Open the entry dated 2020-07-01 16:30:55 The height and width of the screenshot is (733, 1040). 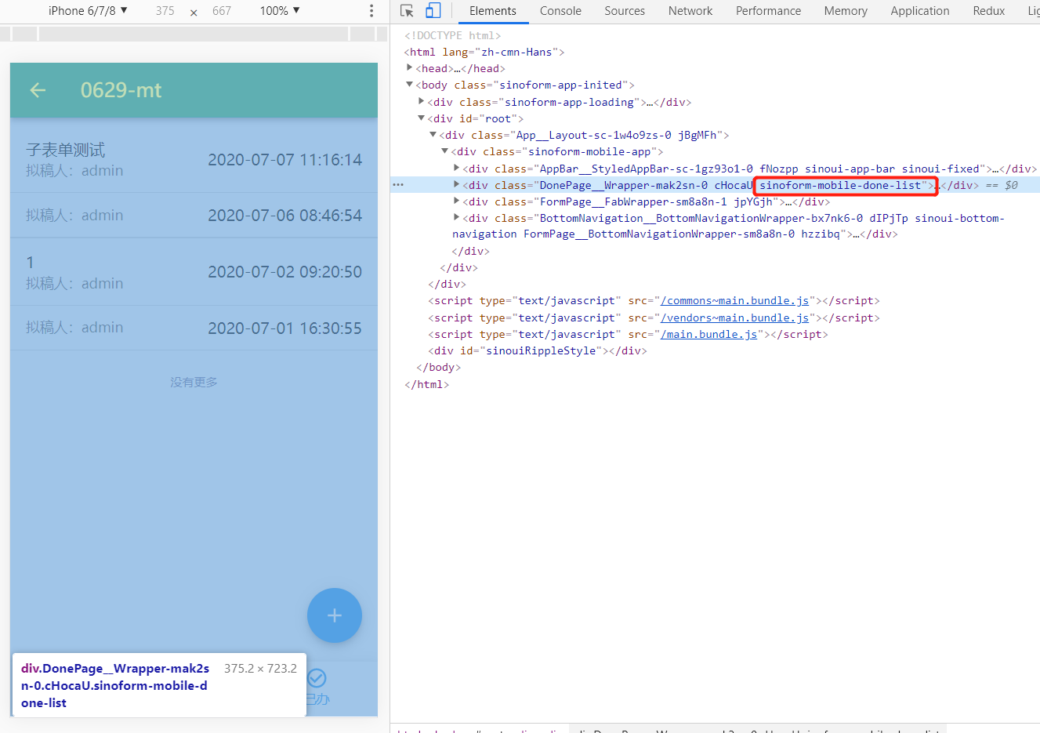pos(194,328)
